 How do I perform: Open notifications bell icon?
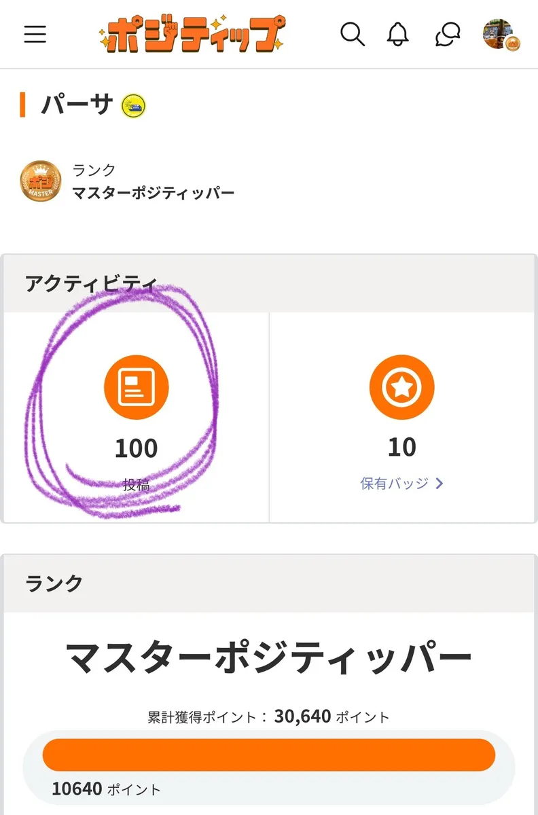coord(398,34)
